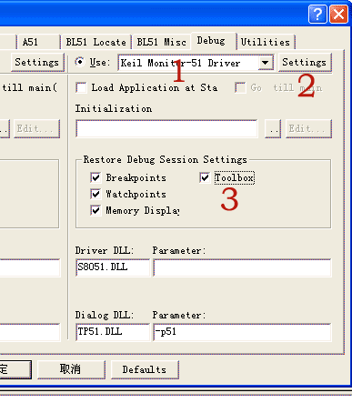
Task: Focus the Driver DLL S8051.DLL field
Action: click(x=113, y=267)
